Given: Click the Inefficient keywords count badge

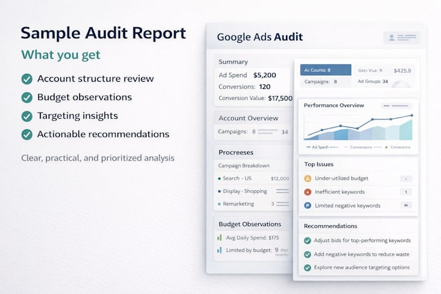Looking at the screenshot, I should tap(406, 192).
